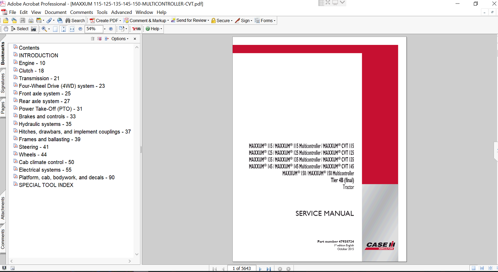Expand the Create PDF dropdown
This screenshot has height=272, width=498.
point(120,21)
